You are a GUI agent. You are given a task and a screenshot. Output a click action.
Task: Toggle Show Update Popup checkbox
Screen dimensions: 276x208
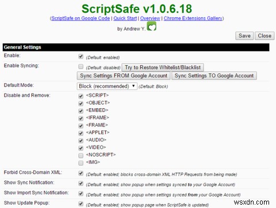(81, 204)
